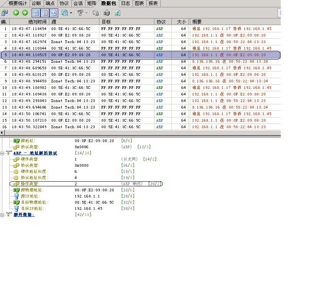The width and height of the screenshot is (312, 308).
Task: Switch to the 会话 tab
Action: pos(78,3)
